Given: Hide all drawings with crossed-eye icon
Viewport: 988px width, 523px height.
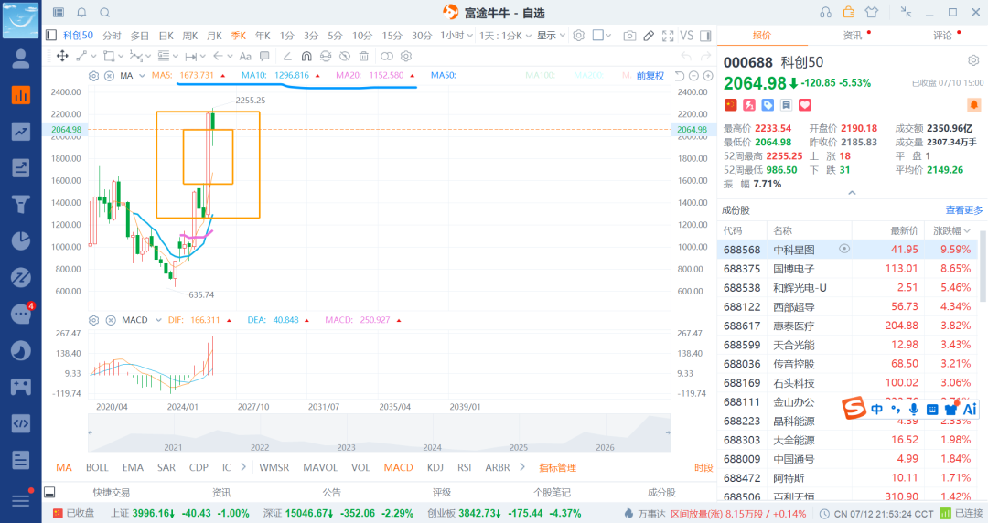Looking at the screenshot, I should click(x=345, y=56).
